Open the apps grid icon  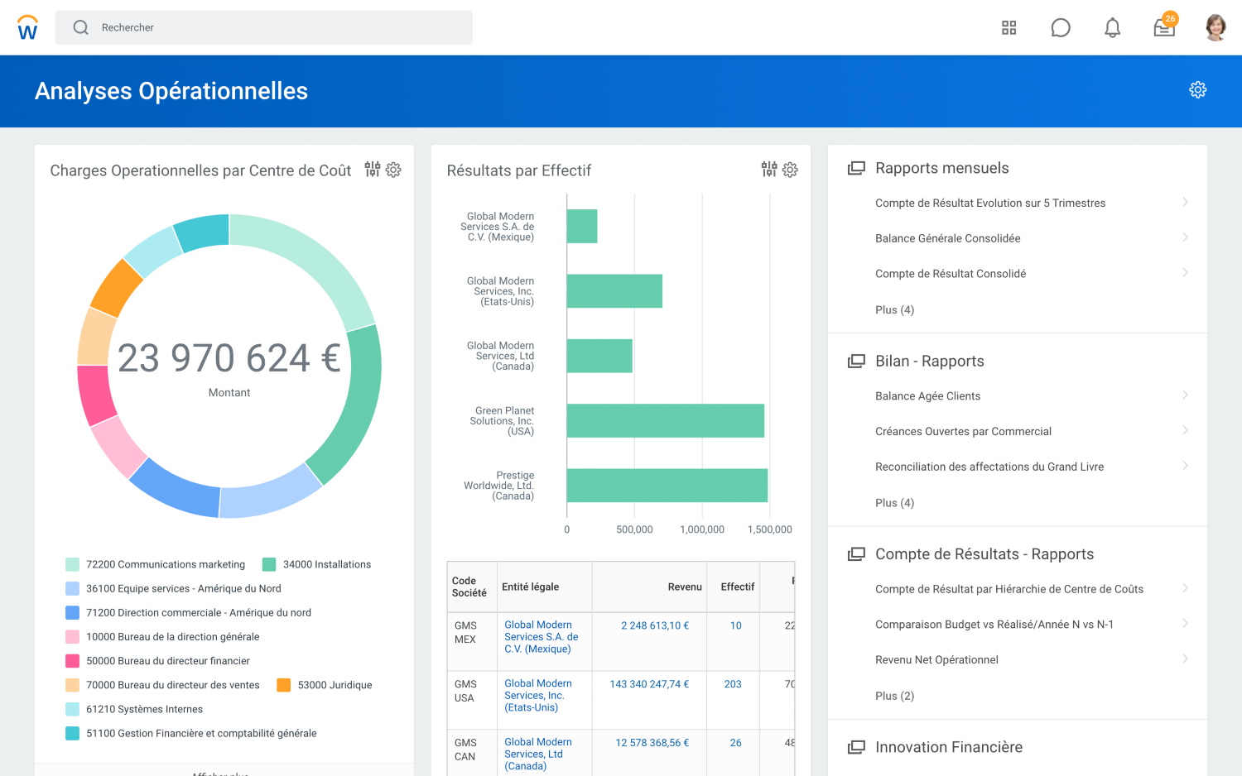[1009, 27]
